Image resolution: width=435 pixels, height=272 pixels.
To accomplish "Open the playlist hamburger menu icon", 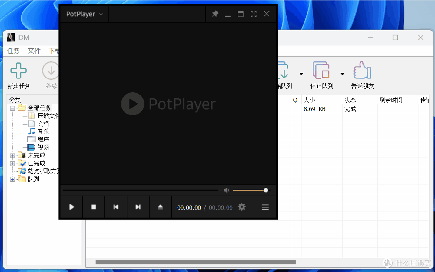I will click(x=265, y=207).
